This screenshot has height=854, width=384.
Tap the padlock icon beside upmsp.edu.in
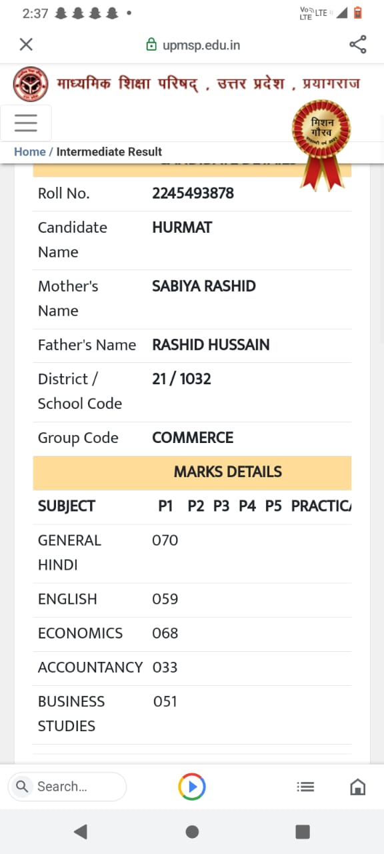point(152,45)
